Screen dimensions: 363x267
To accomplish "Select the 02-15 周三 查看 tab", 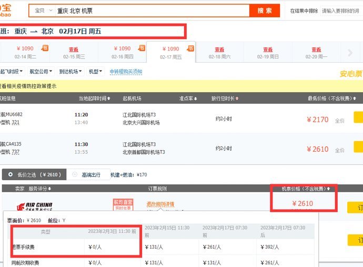I will (74, 52).
